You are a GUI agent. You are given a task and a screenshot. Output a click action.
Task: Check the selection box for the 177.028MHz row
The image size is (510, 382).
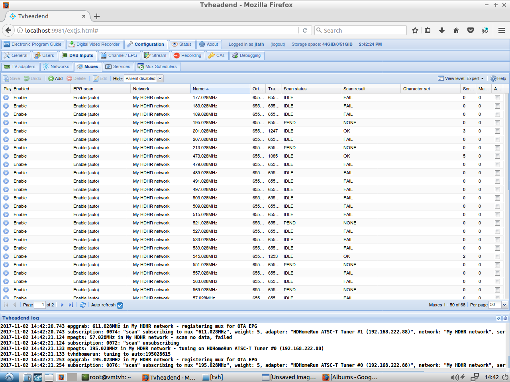[x=497, y=97]
